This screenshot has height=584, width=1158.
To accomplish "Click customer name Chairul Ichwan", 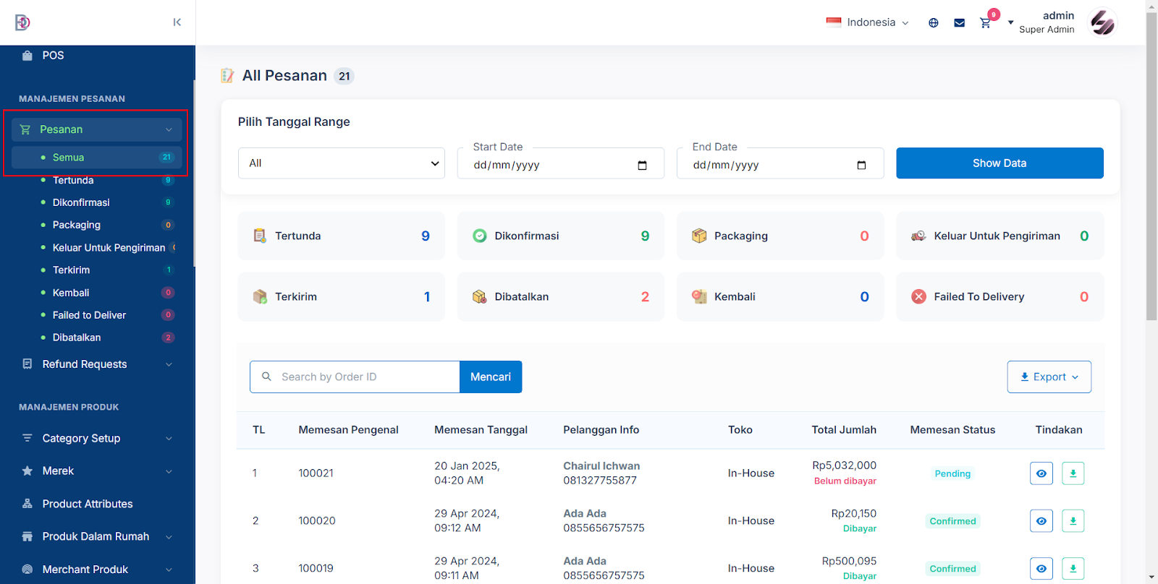I will 601,466.
